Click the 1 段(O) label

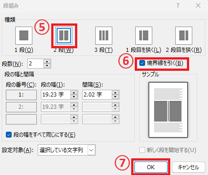(x=24, y=50)
